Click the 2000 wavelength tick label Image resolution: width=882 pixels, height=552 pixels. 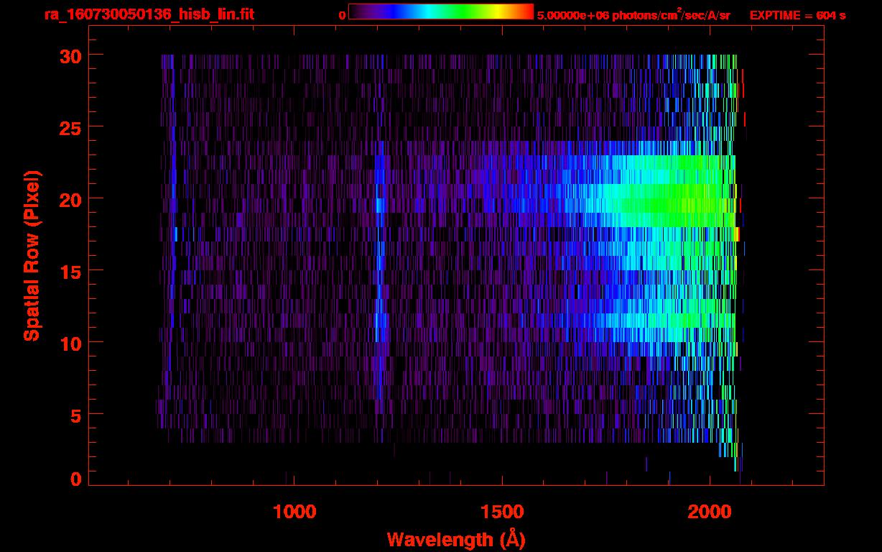click(x=710, y=511)
